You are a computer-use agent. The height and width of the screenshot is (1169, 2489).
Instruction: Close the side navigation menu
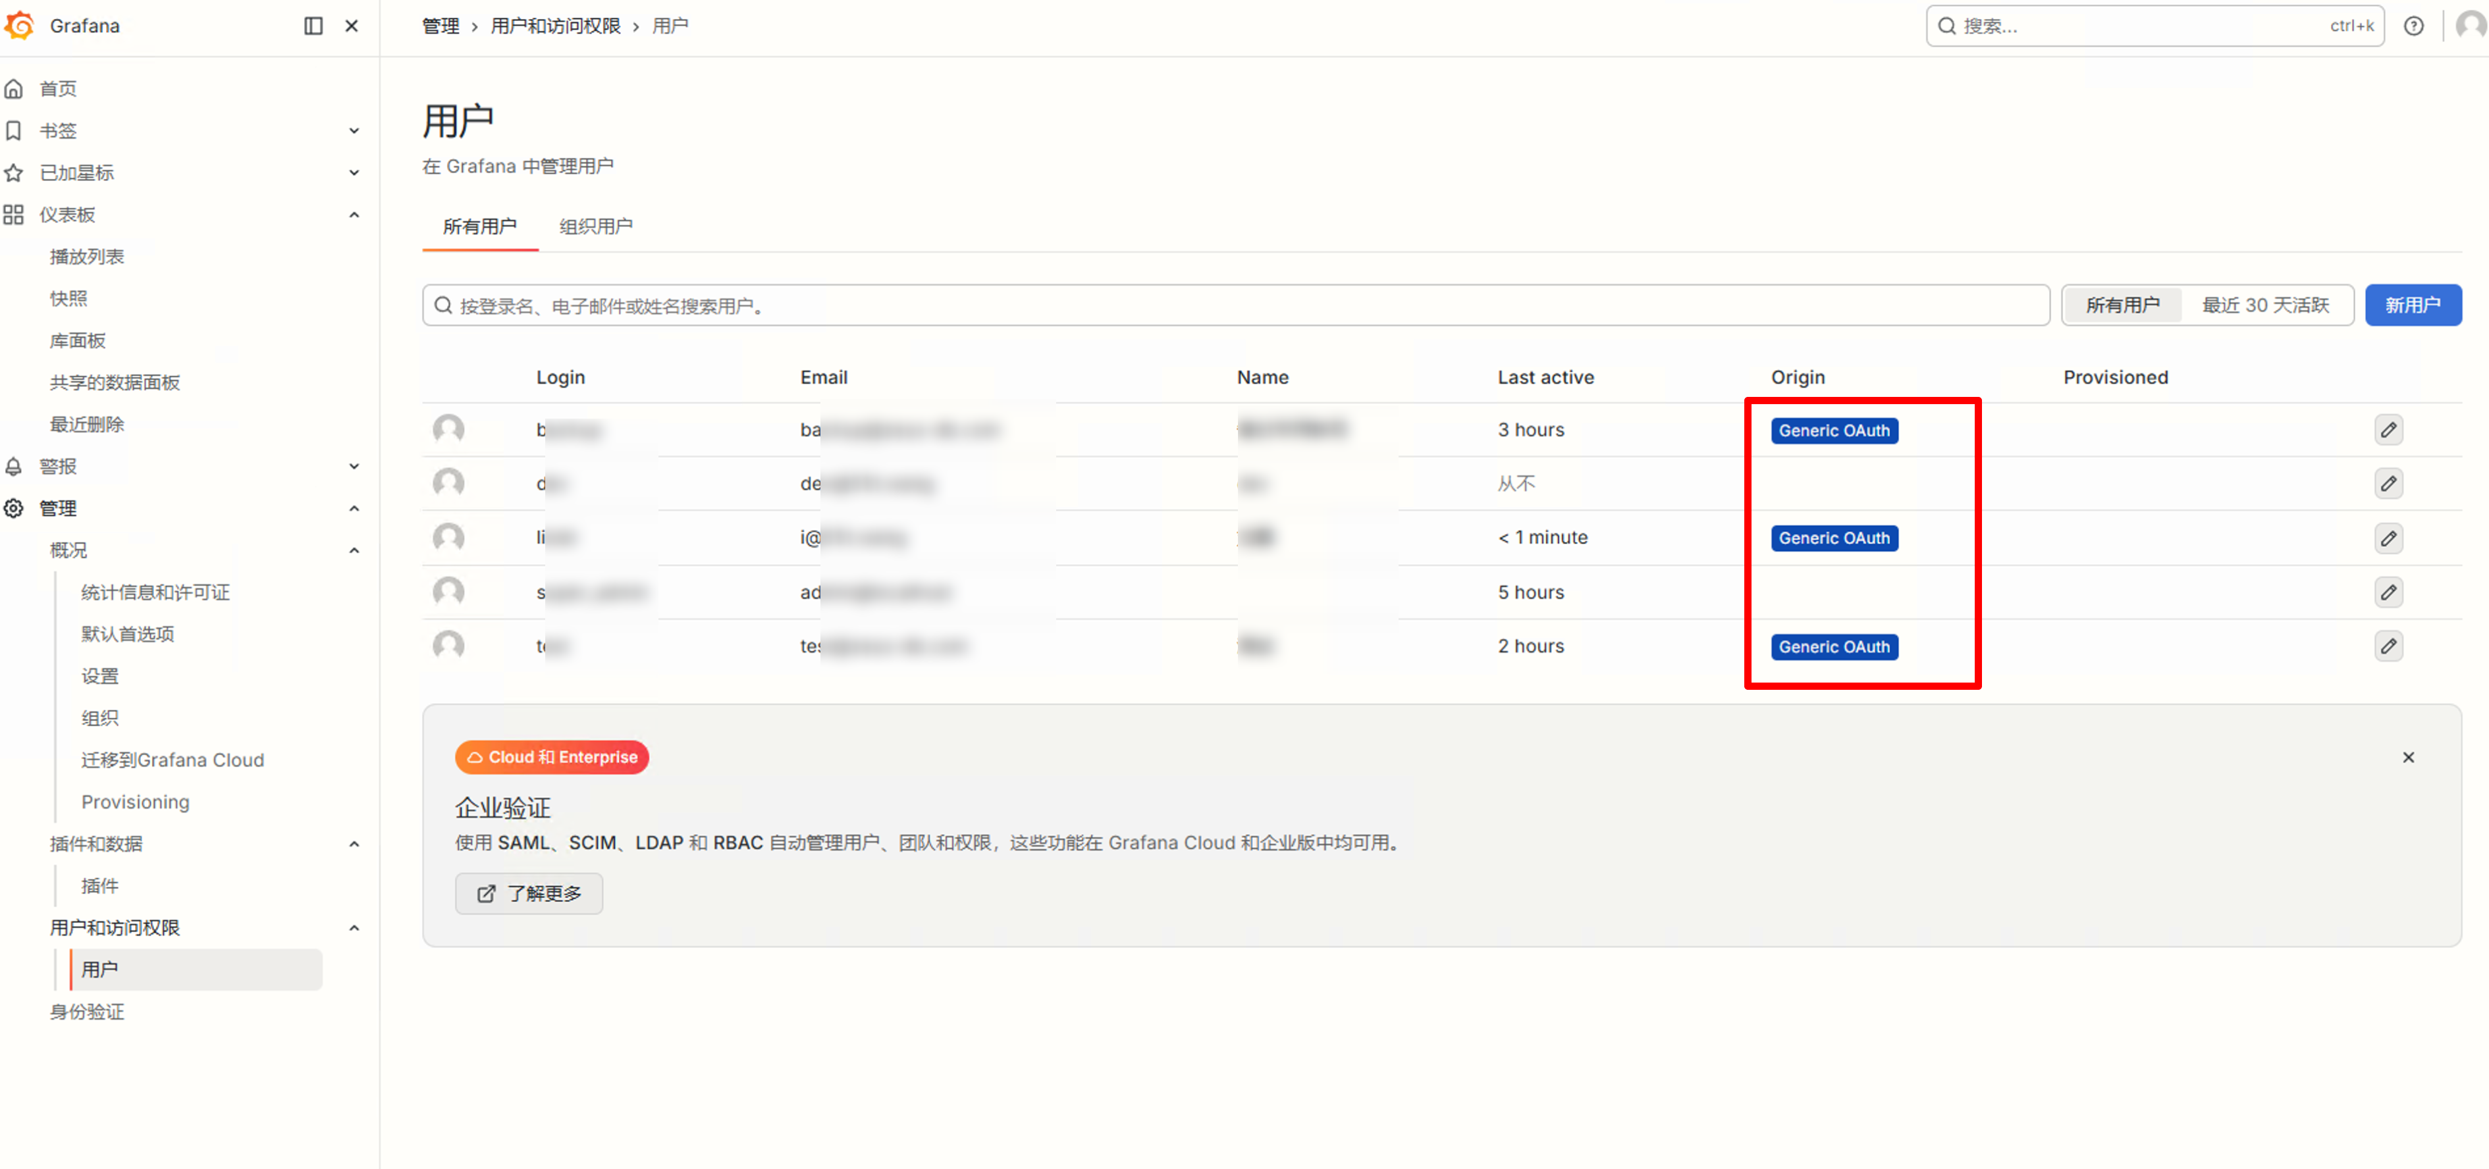click(x=352, y=26)
